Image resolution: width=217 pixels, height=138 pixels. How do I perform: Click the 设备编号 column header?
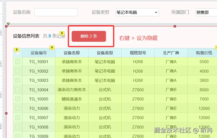(x=39, y=53)
